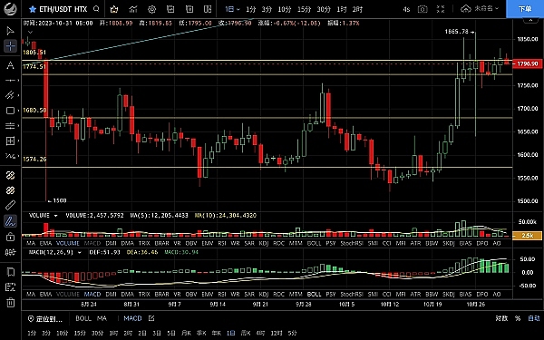Image resolution: width=544 pixels, height=340 pixels.
Task: Expand the VOLUME indicator dropdown arrow
Action: click(x=55, y=216)
